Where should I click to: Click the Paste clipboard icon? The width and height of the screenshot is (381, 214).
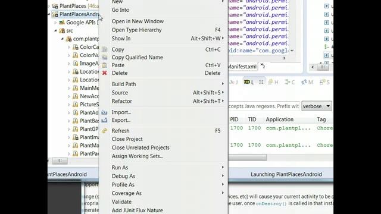[x=105, y=65]
